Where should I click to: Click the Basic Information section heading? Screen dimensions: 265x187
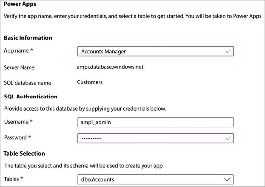coord(28,38)
